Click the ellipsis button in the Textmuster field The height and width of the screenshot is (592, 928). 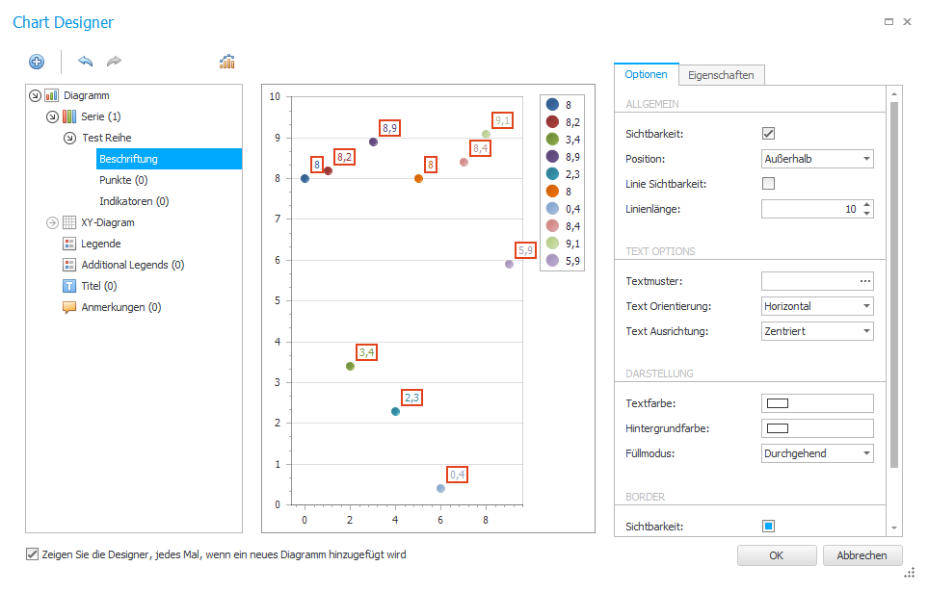865,281
